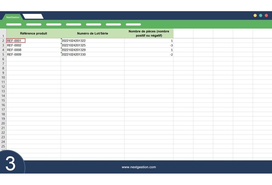Click the step number 3 badge

[11, 164]
